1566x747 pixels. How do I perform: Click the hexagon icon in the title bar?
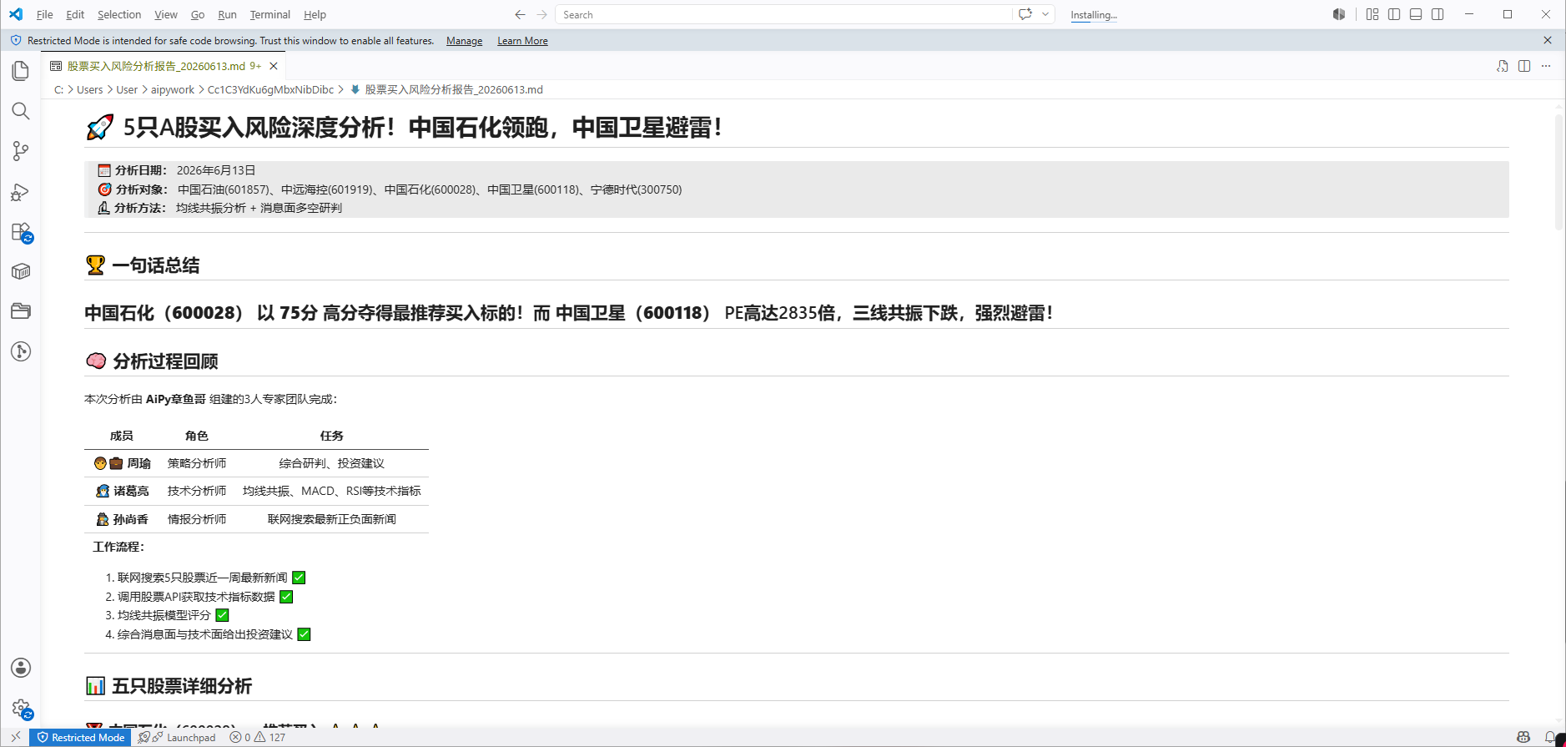[x=1339, y=14]
